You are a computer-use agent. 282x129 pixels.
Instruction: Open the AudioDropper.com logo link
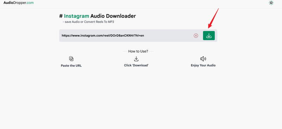(19, 3)
